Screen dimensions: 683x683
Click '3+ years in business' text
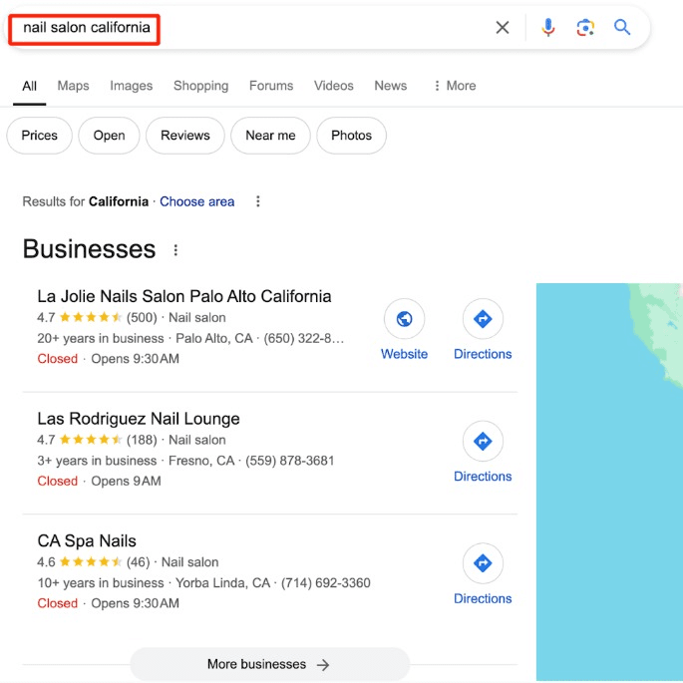[x=97, y=461]
